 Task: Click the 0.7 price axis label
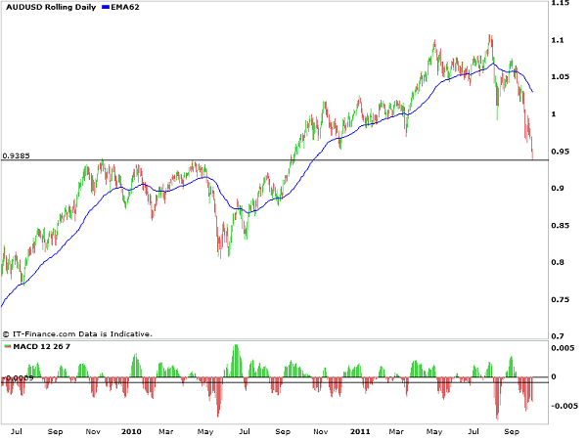pos(558,336)
